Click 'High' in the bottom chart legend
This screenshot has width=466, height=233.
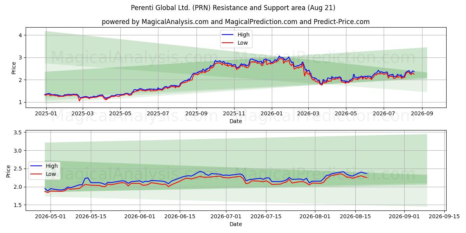click(x=52, y=166)
